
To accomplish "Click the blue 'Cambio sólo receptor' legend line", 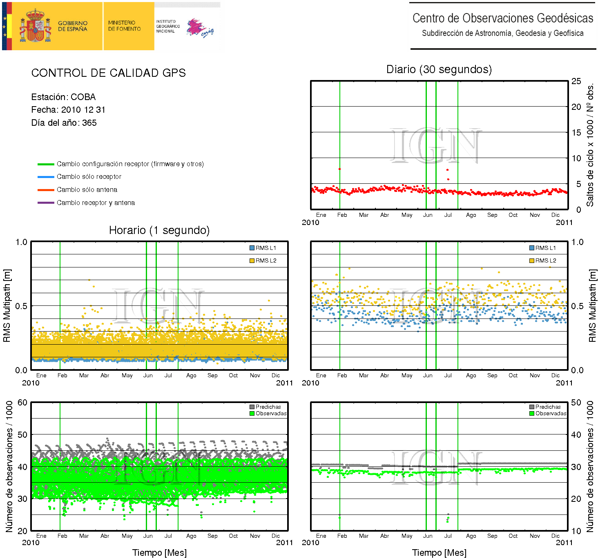I will 46,177.
